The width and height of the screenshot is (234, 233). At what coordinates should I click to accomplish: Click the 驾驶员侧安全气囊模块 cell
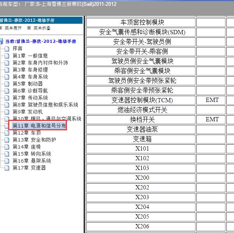click(141, 61)
